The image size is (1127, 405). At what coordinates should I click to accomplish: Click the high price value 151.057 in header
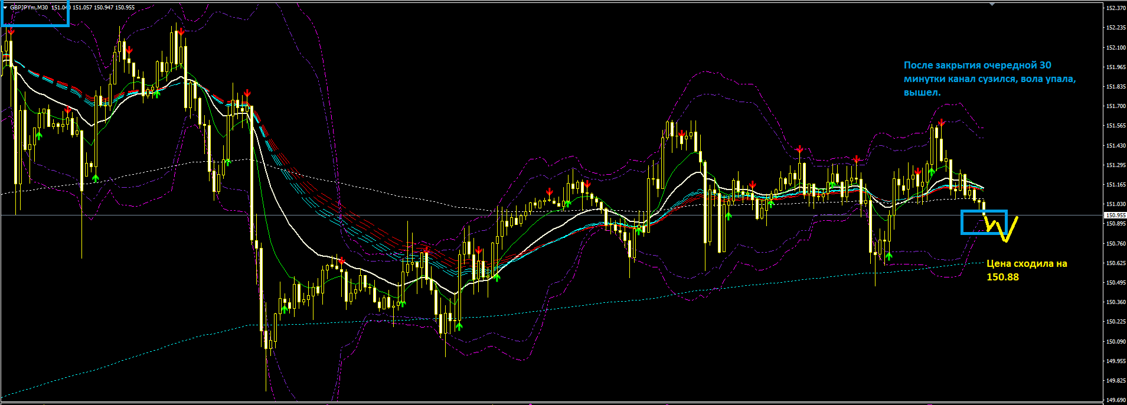tap(82, 8)
